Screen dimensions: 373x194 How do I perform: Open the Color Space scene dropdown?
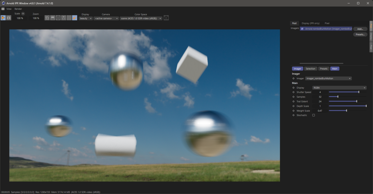pos(141,18)
